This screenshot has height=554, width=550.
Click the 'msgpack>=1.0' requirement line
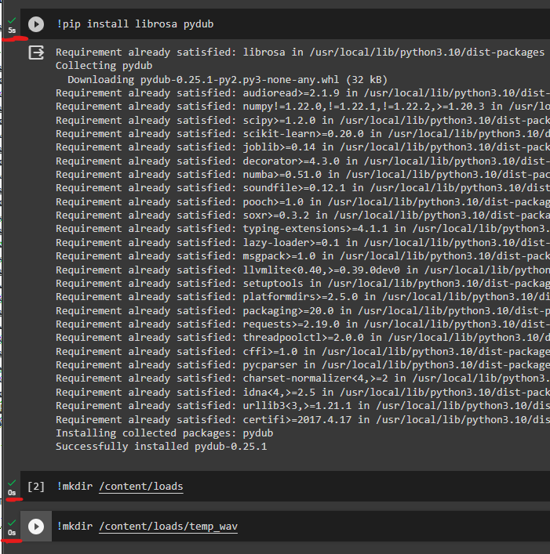coord(303,256)
